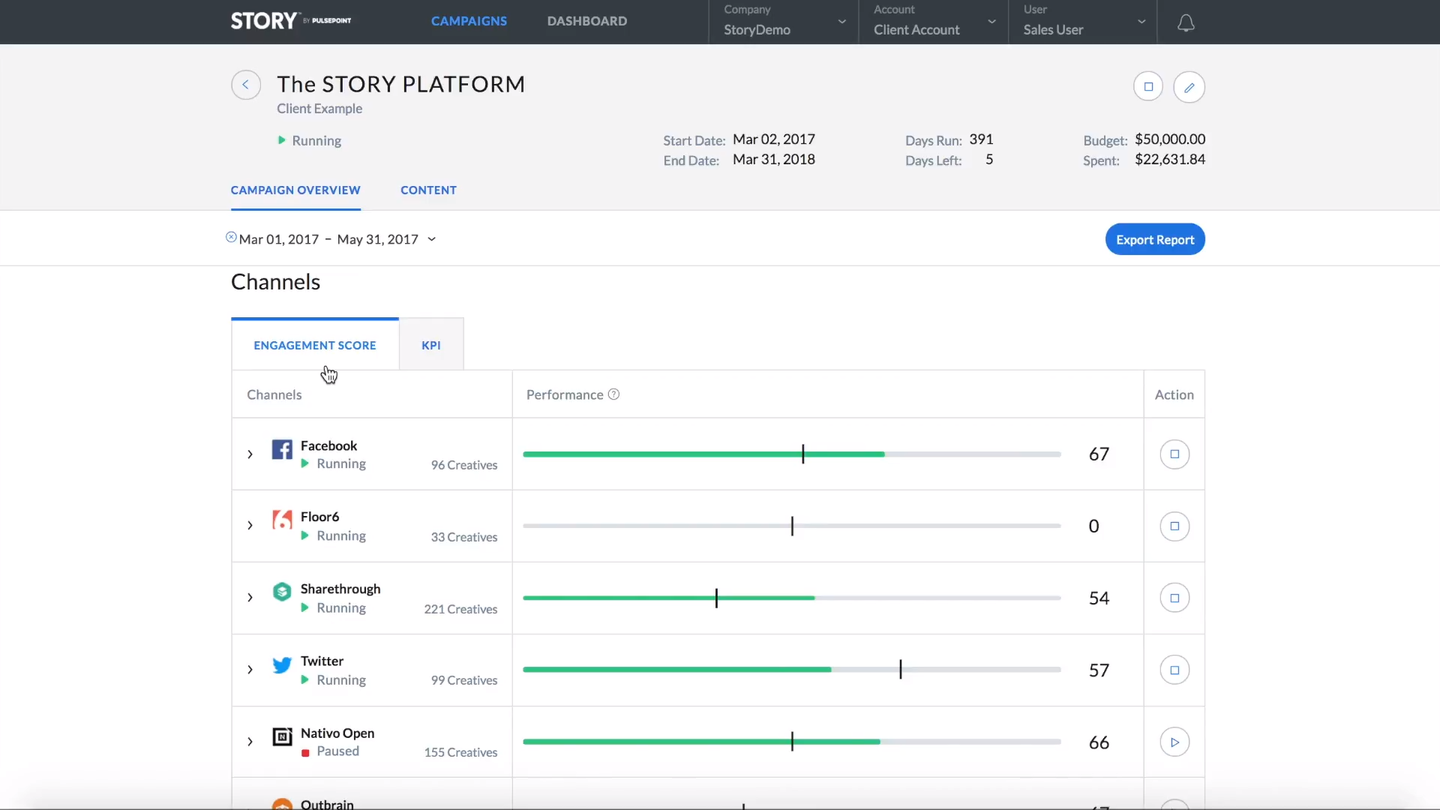Open the User Sales User dropdown

click(1083, 21)
